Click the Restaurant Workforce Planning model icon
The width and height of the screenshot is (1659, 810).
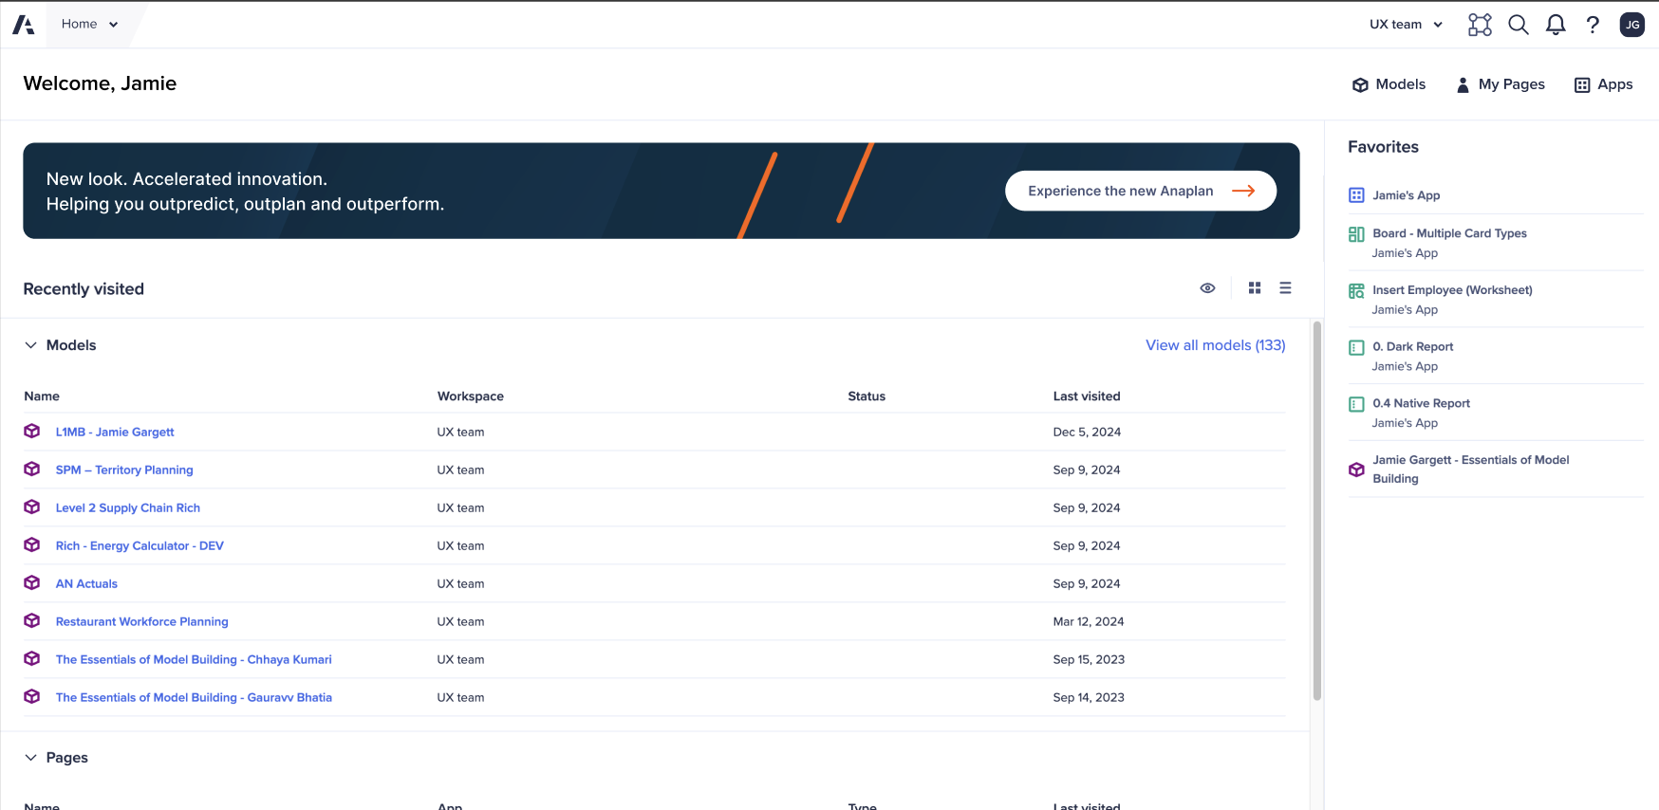32,621
